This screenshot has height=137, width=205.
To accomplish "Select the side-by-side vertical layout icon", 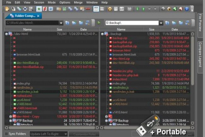I will 96,9.
